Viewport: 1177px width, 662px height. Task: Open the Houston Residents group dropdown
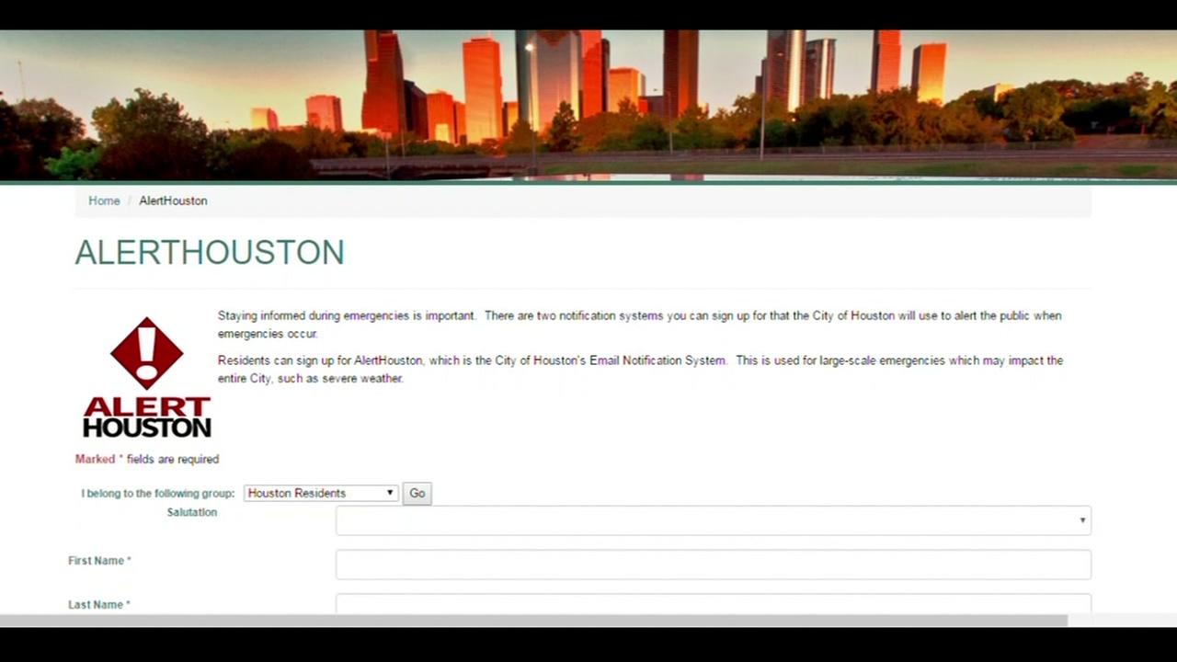(x=321, y=493)
